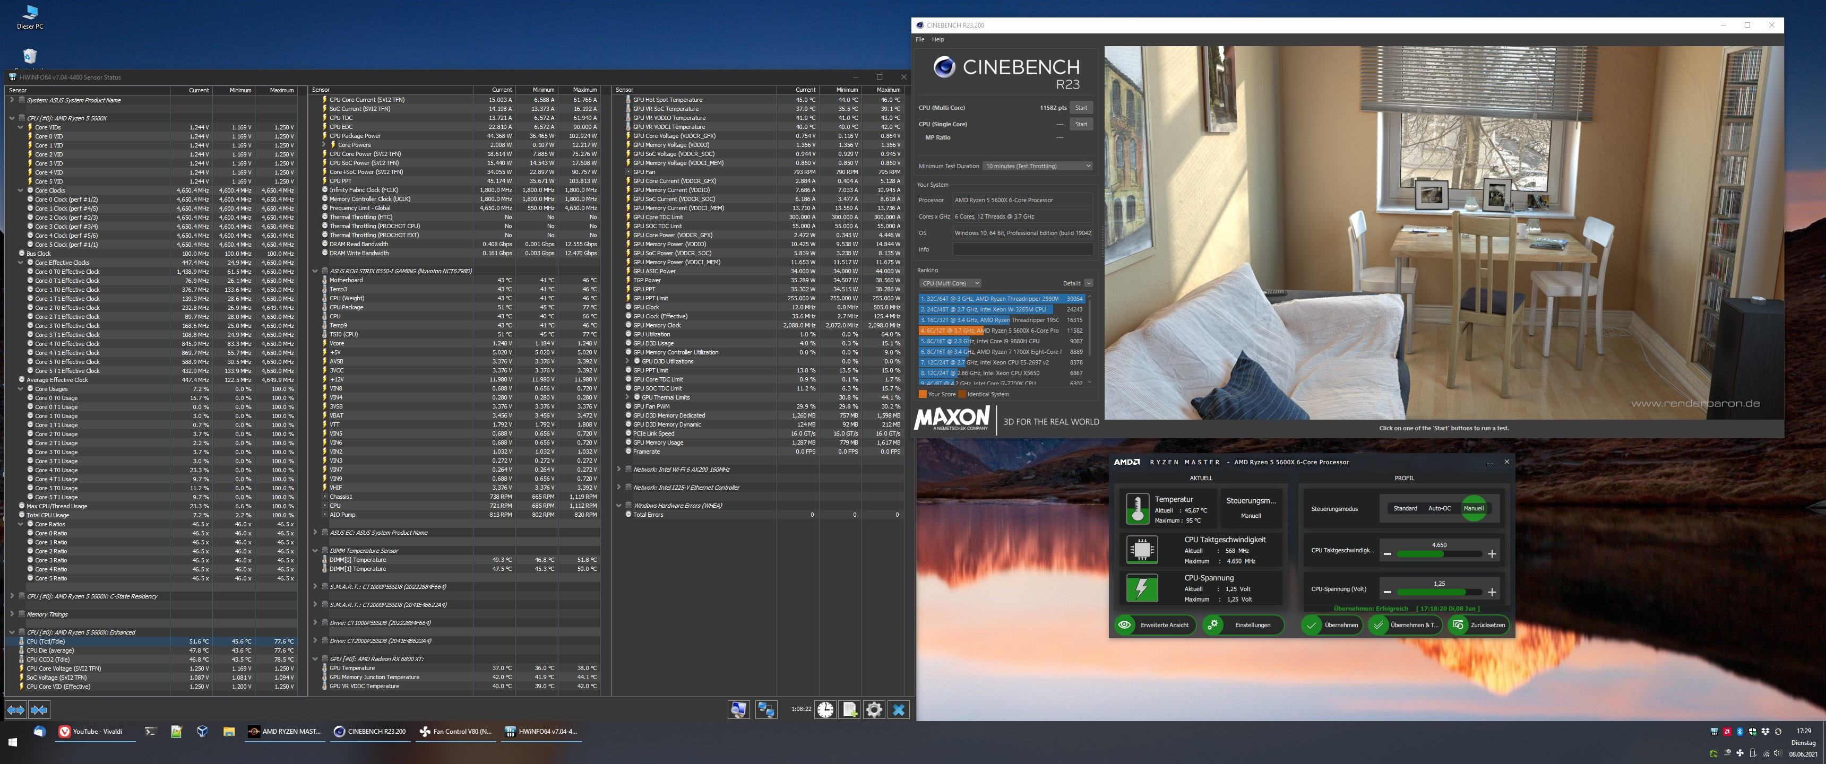
Task: Click Wi-Fi network tray icon
Action: point(1765,753)
